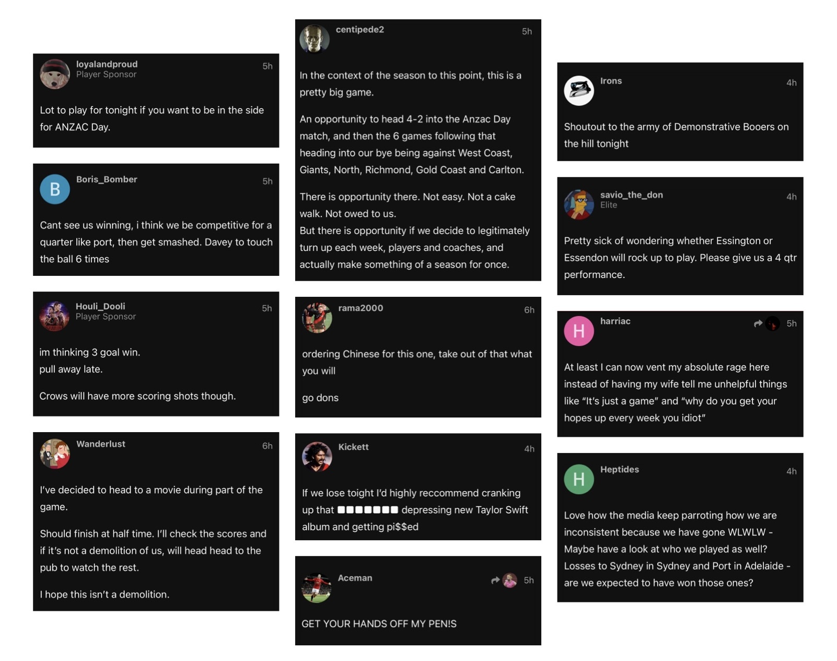The width and height of the screenshot is (837, 661).
Task: View Houli_Dooli's profile picture
Action: pos(54,316)
